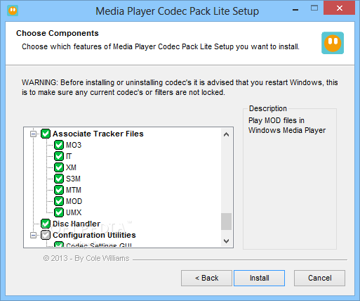
Task: Select the UMX tree item label
Action: [x=74, y=212]
